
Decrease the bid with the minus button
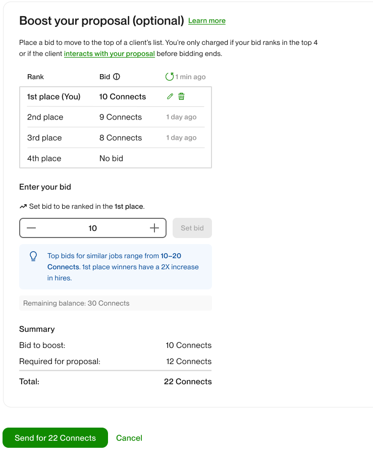31,228
